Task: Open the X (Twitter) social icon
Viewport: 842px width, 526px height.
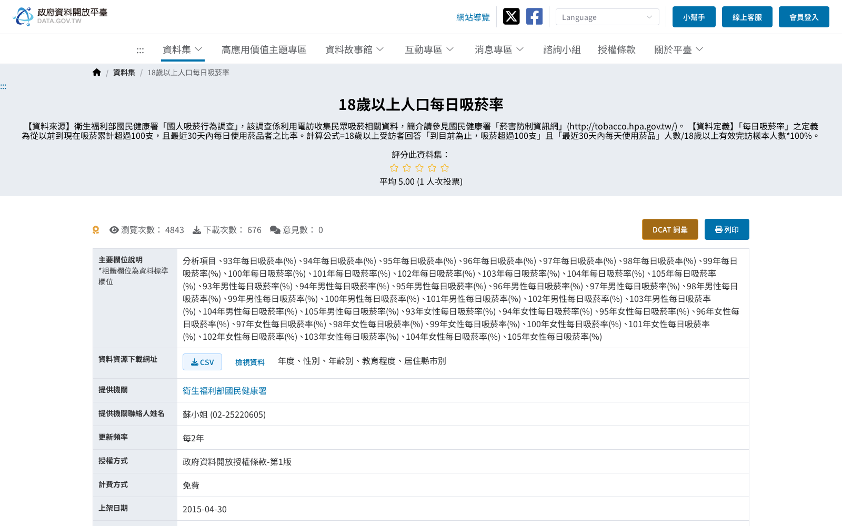Action: click(x=511, y=16)
